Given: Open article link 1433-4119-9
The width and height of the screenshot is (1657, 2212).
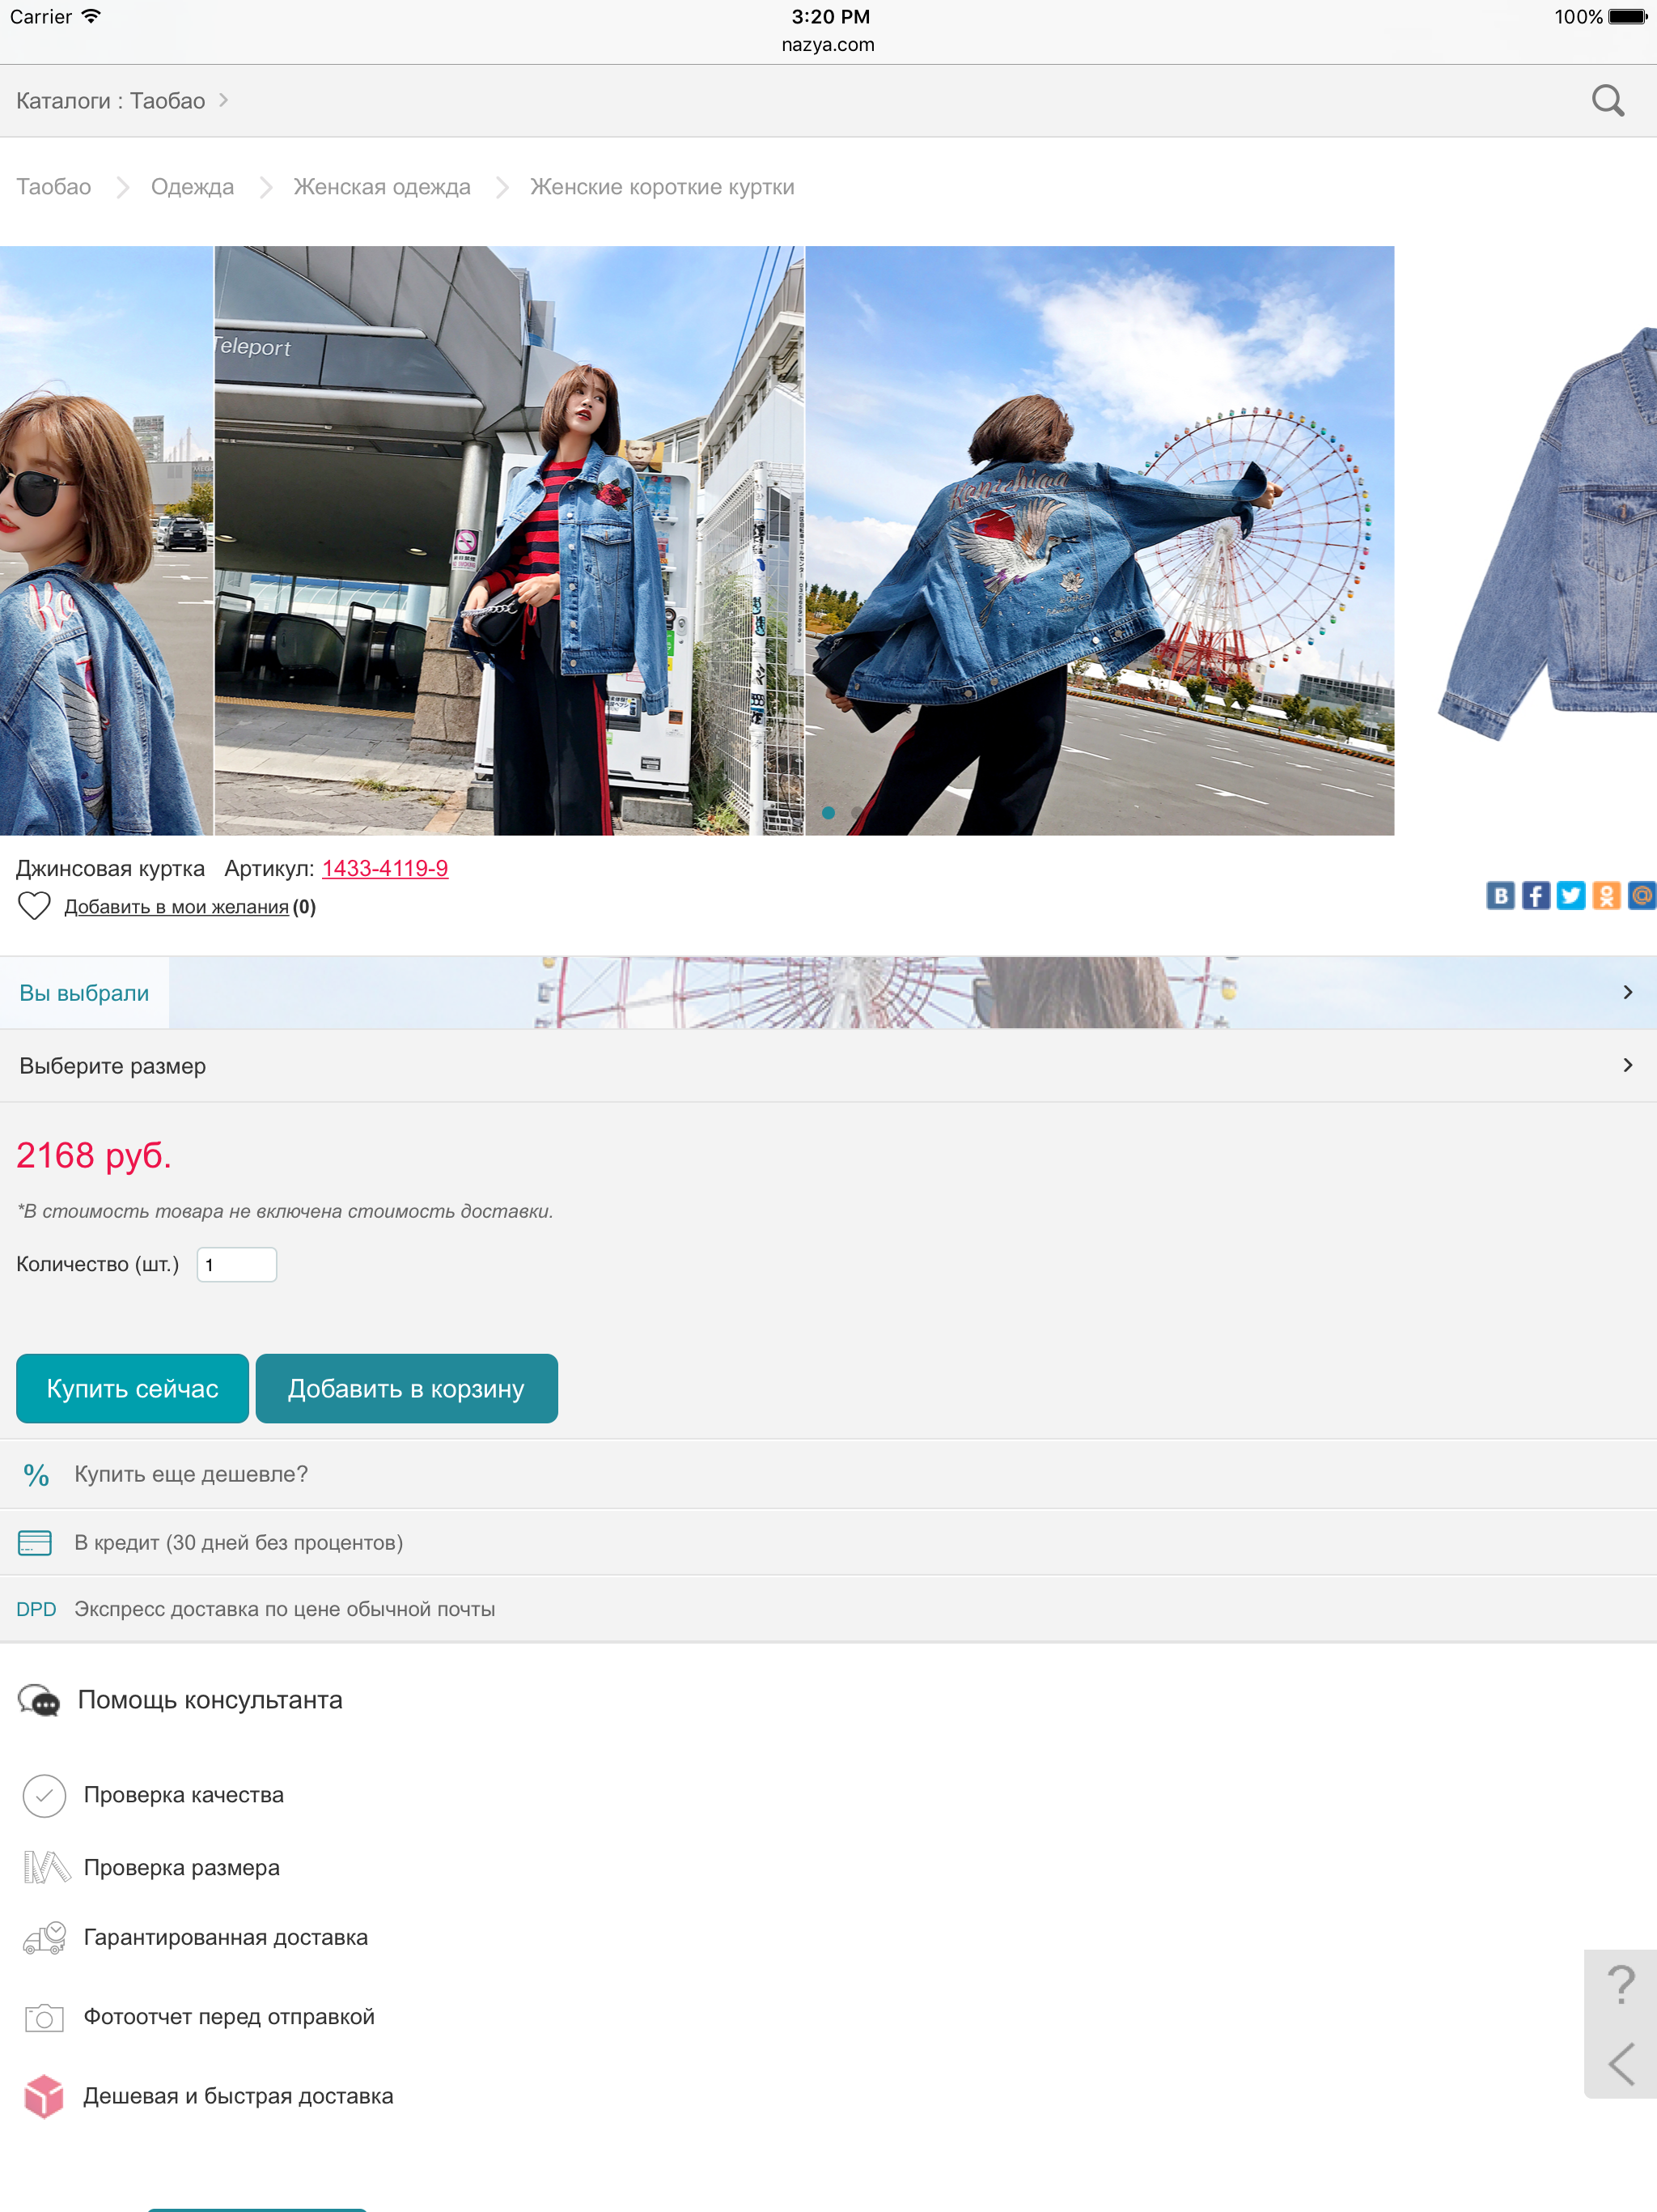Looking at the screenshot, I should click(x=385, y=868).
